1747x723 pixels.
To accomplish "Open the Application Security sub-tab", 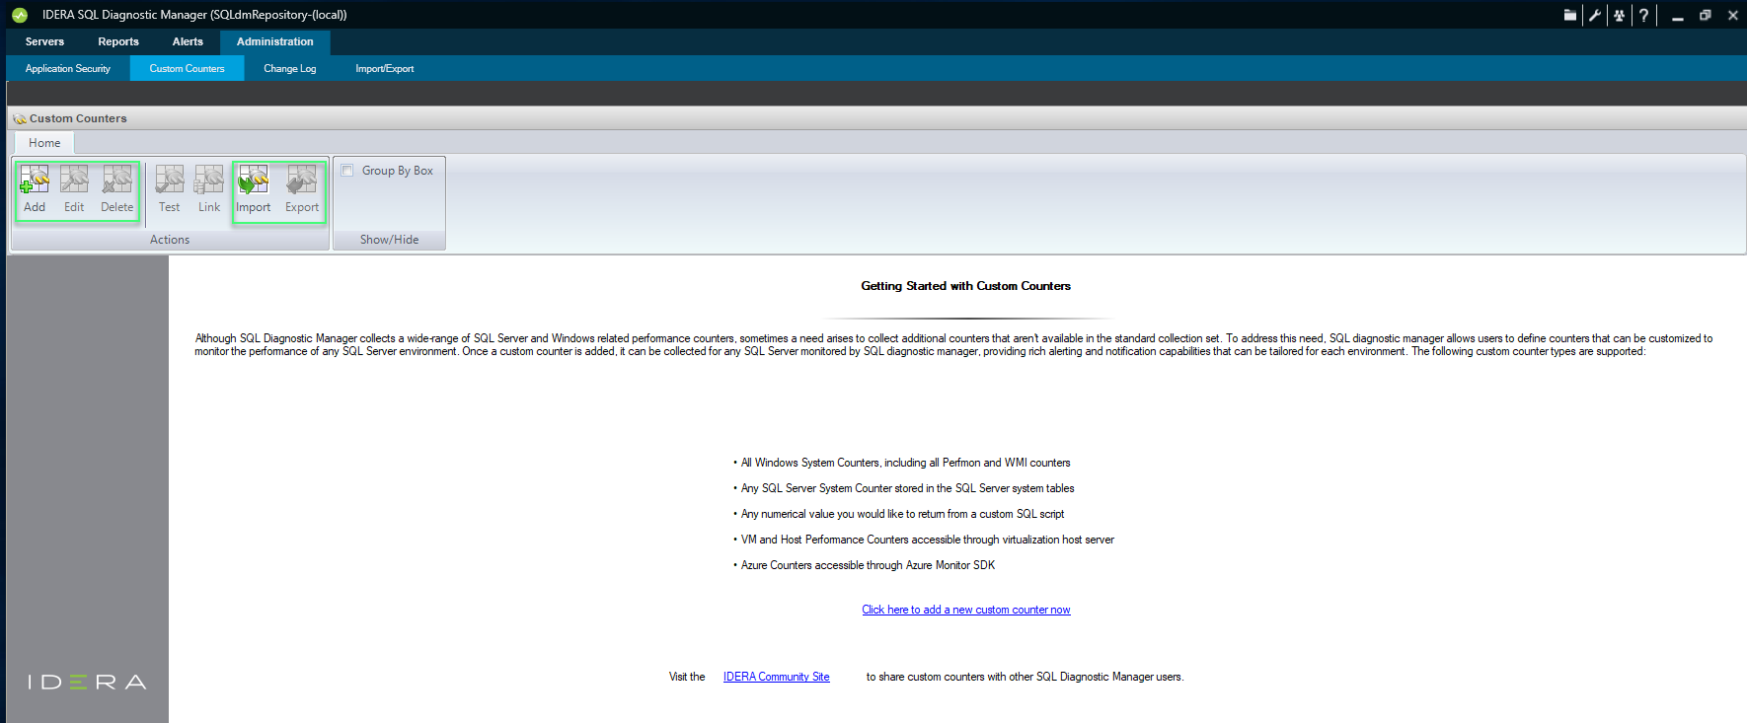I will [68, 68].
